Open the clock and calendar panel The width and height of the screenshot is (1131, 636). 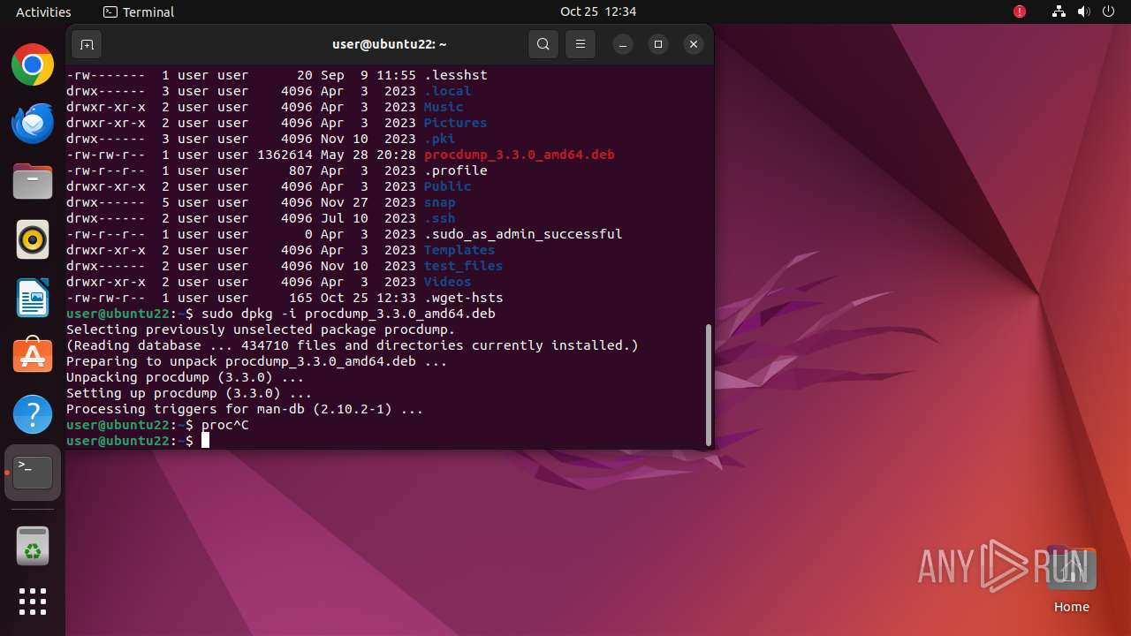click(598, 11)
